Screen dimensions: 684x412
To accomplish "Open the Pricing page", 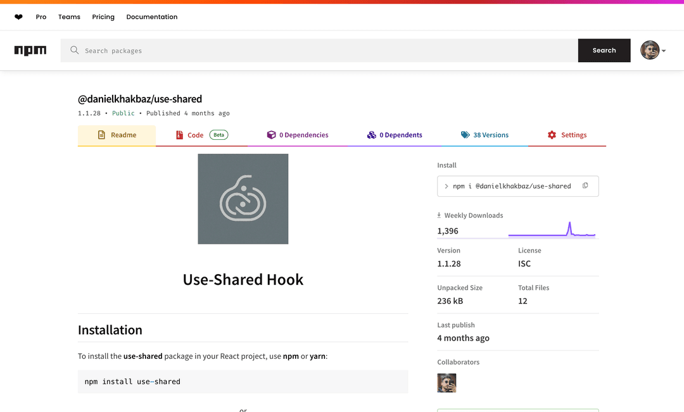I will tap(103, 17).
